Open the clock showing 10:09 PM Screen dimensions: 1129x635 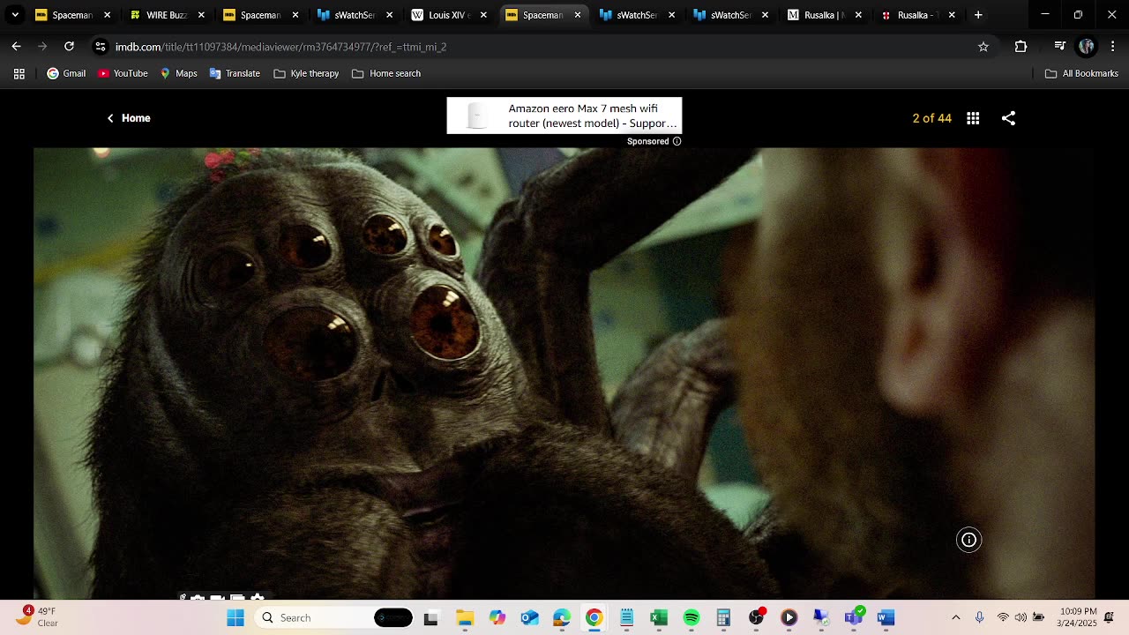[1077, 617]
